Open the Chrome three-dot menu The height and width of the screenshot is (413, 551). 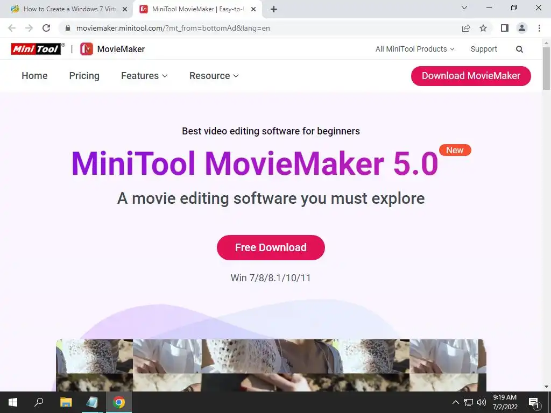tap(539, 28)
